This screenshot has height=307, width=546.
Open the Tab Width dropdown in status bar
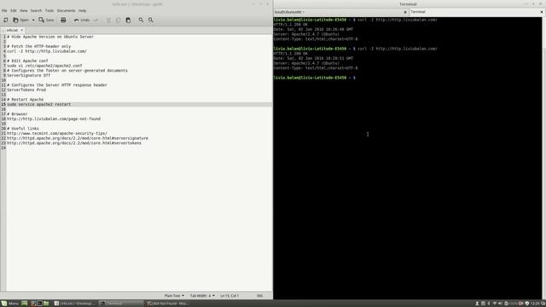pos(202,296)
